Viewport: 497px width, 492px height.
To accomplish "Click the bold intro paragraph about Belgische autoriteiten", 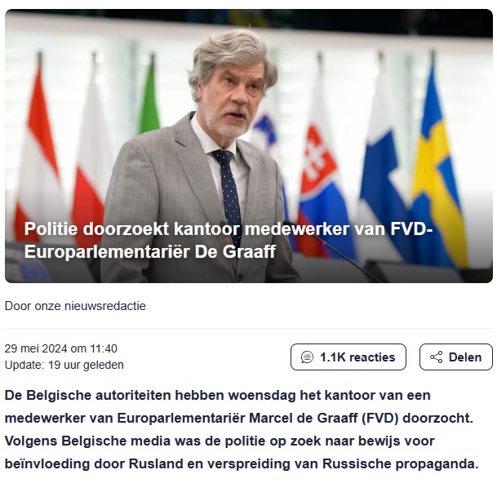I will point(242,430).
